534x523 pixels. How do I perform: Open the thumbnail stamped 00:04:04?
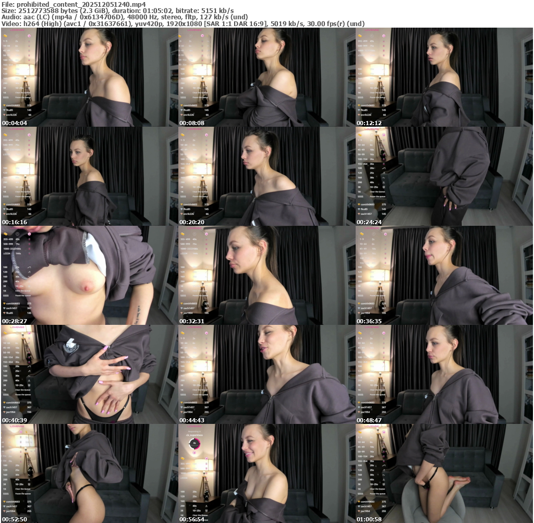89,77
